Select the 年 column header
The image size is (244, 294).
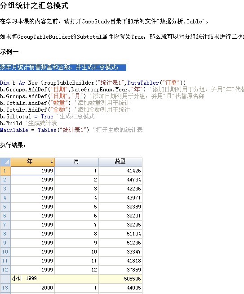click(x=33, y=162)
